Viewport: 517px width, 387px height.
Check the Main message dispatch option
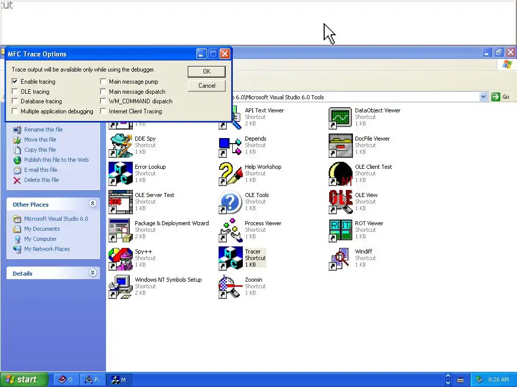(x=103, y=92)
